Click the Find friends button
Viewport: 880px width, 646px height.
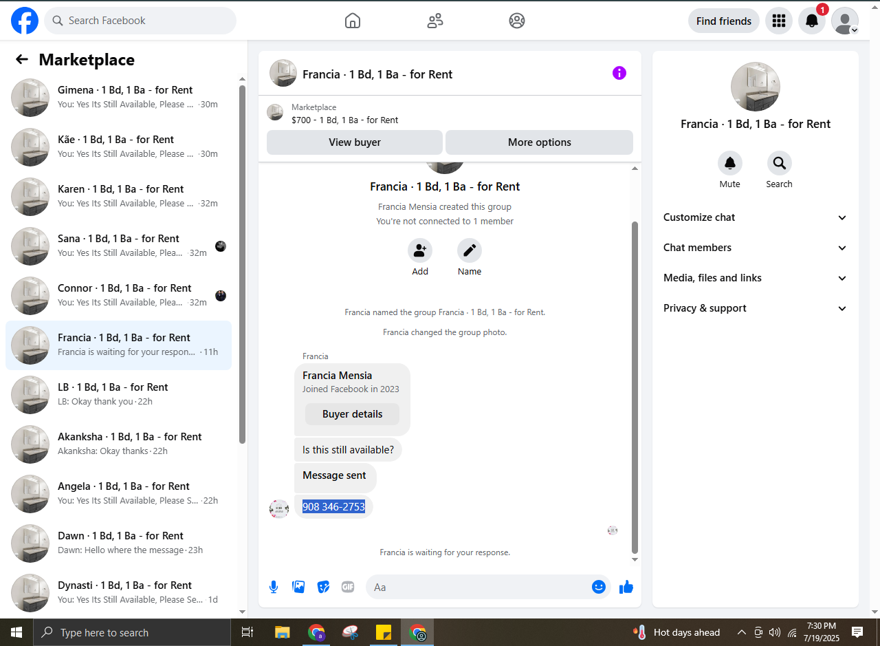tap(724, 21)
